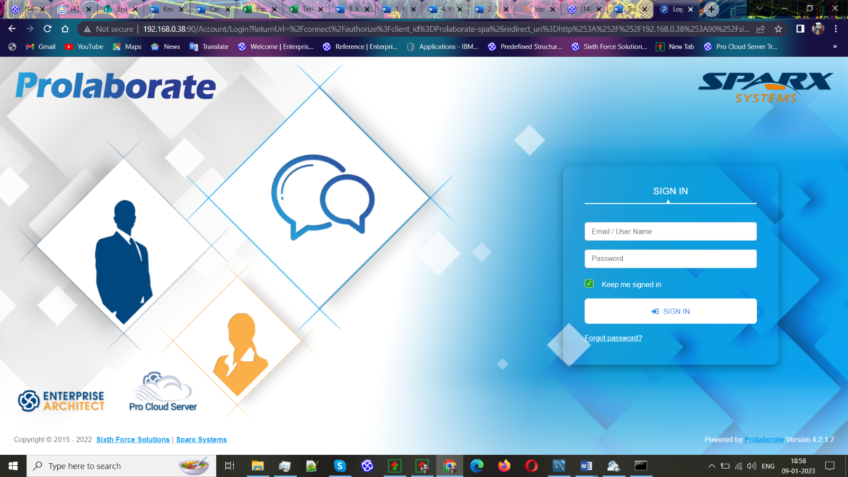
Task: Open a new browser tab
Action: pos(711,9)
